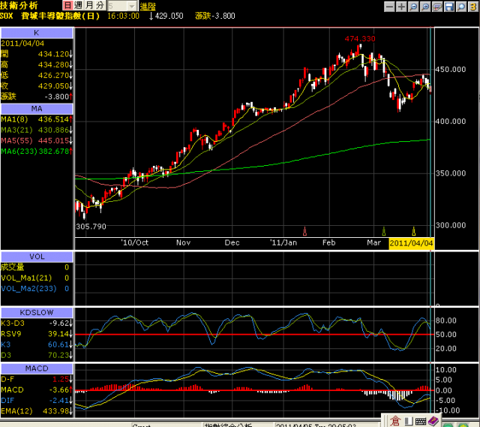Click the 2011/04/04 date in K panel

coord(22,44)
